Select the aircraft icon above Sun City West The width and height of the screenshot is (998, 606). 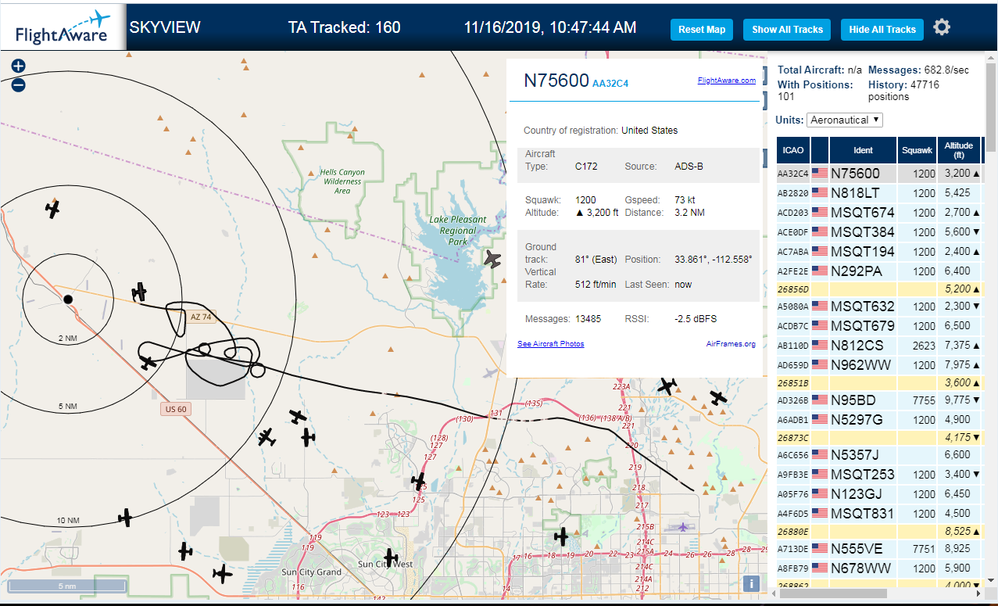pyautogui.click(x=390, y=557)
